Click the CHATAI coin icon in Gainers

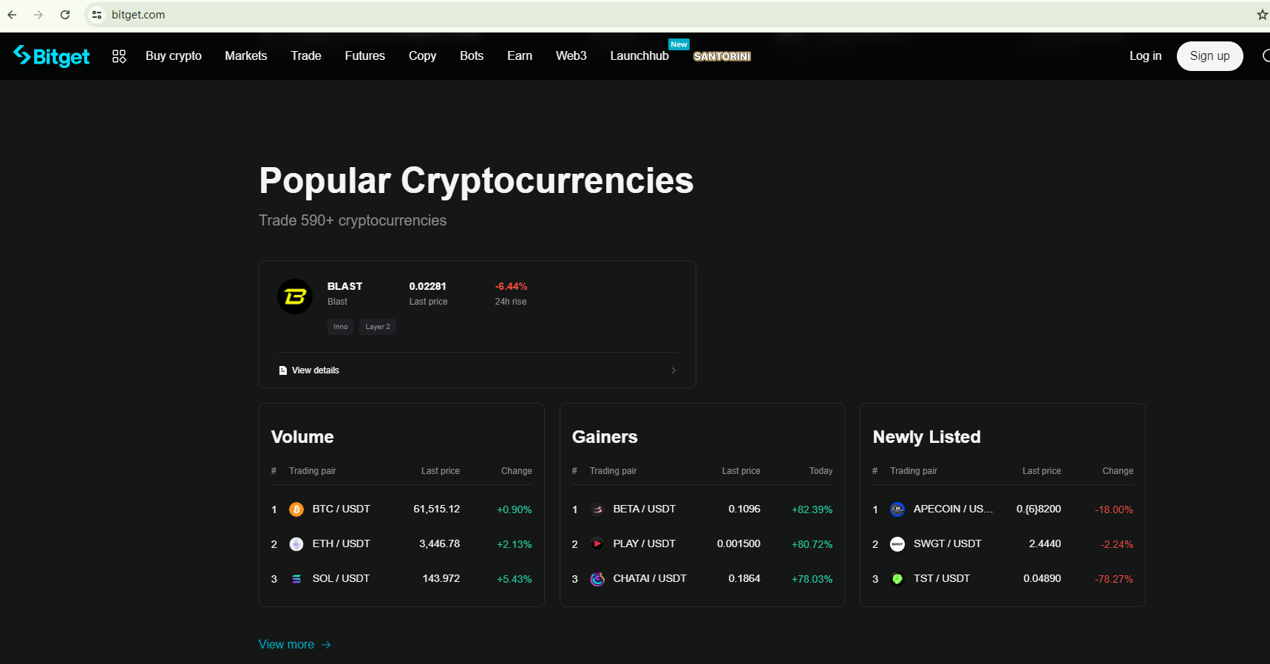point(597,579)
